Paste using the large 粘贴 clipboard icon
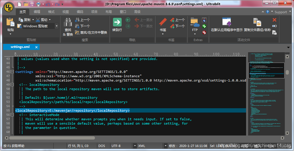 coord(11,22)
